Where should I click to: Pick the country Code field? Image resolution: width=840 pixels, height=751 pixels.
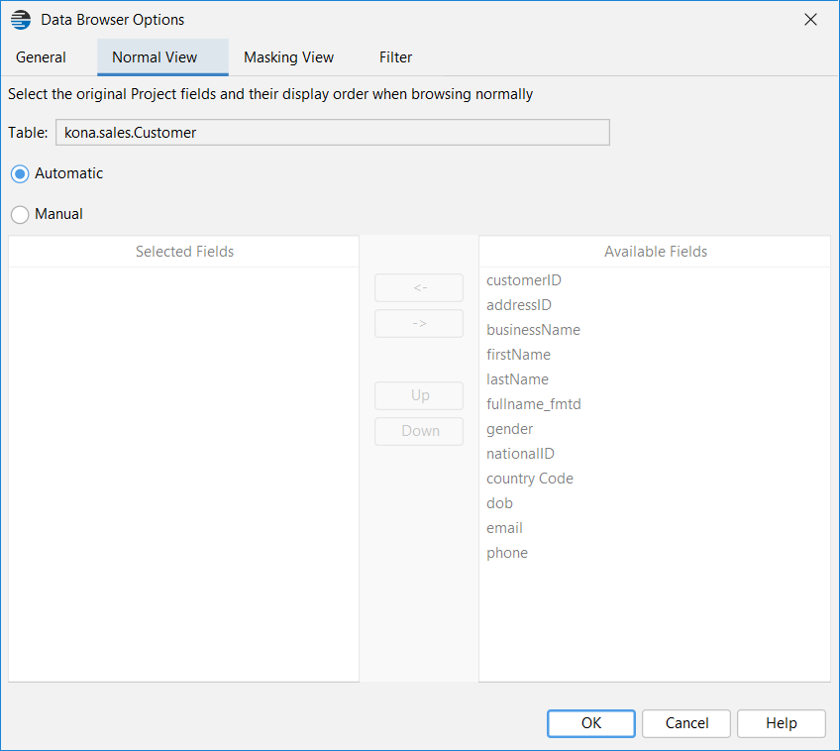point(655,479)
